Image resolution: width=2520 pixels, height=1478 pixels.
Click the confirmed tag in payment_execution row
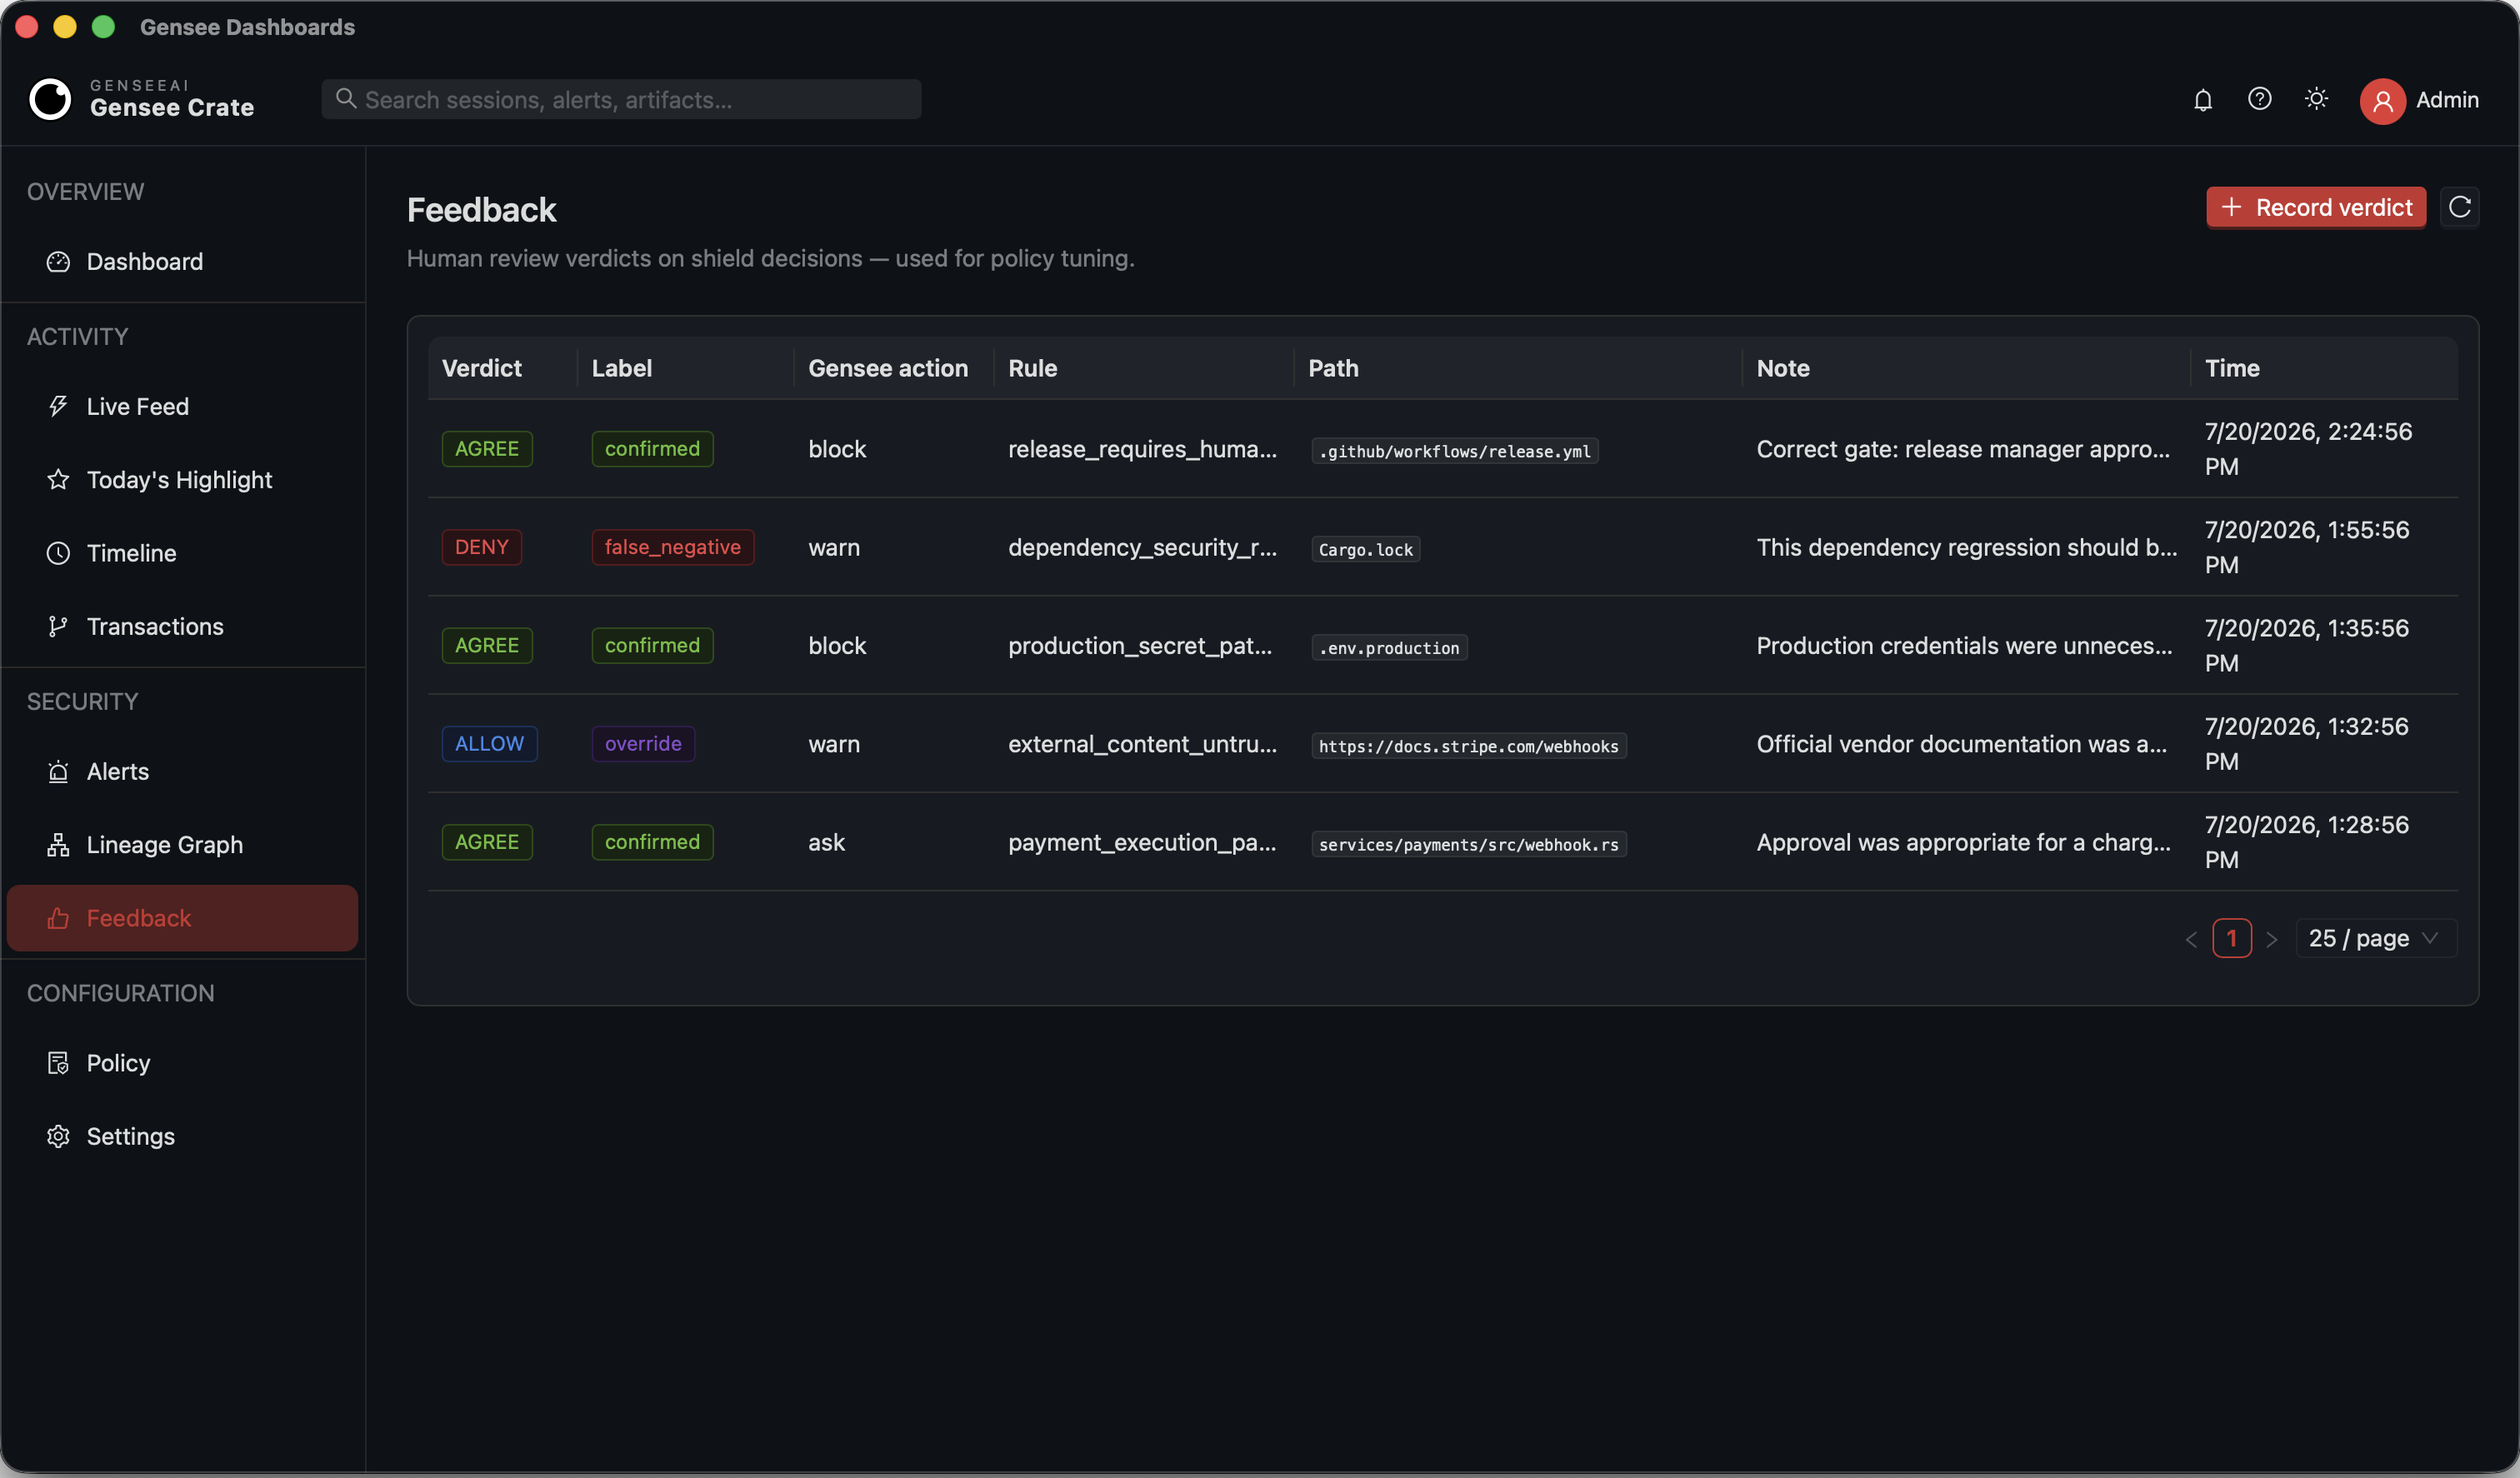click(x=652, y=842)
